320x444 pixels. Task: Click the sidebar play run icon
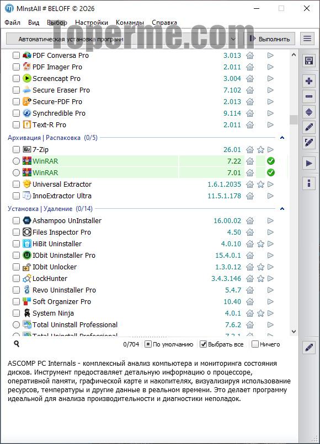[x=308, y=164]
